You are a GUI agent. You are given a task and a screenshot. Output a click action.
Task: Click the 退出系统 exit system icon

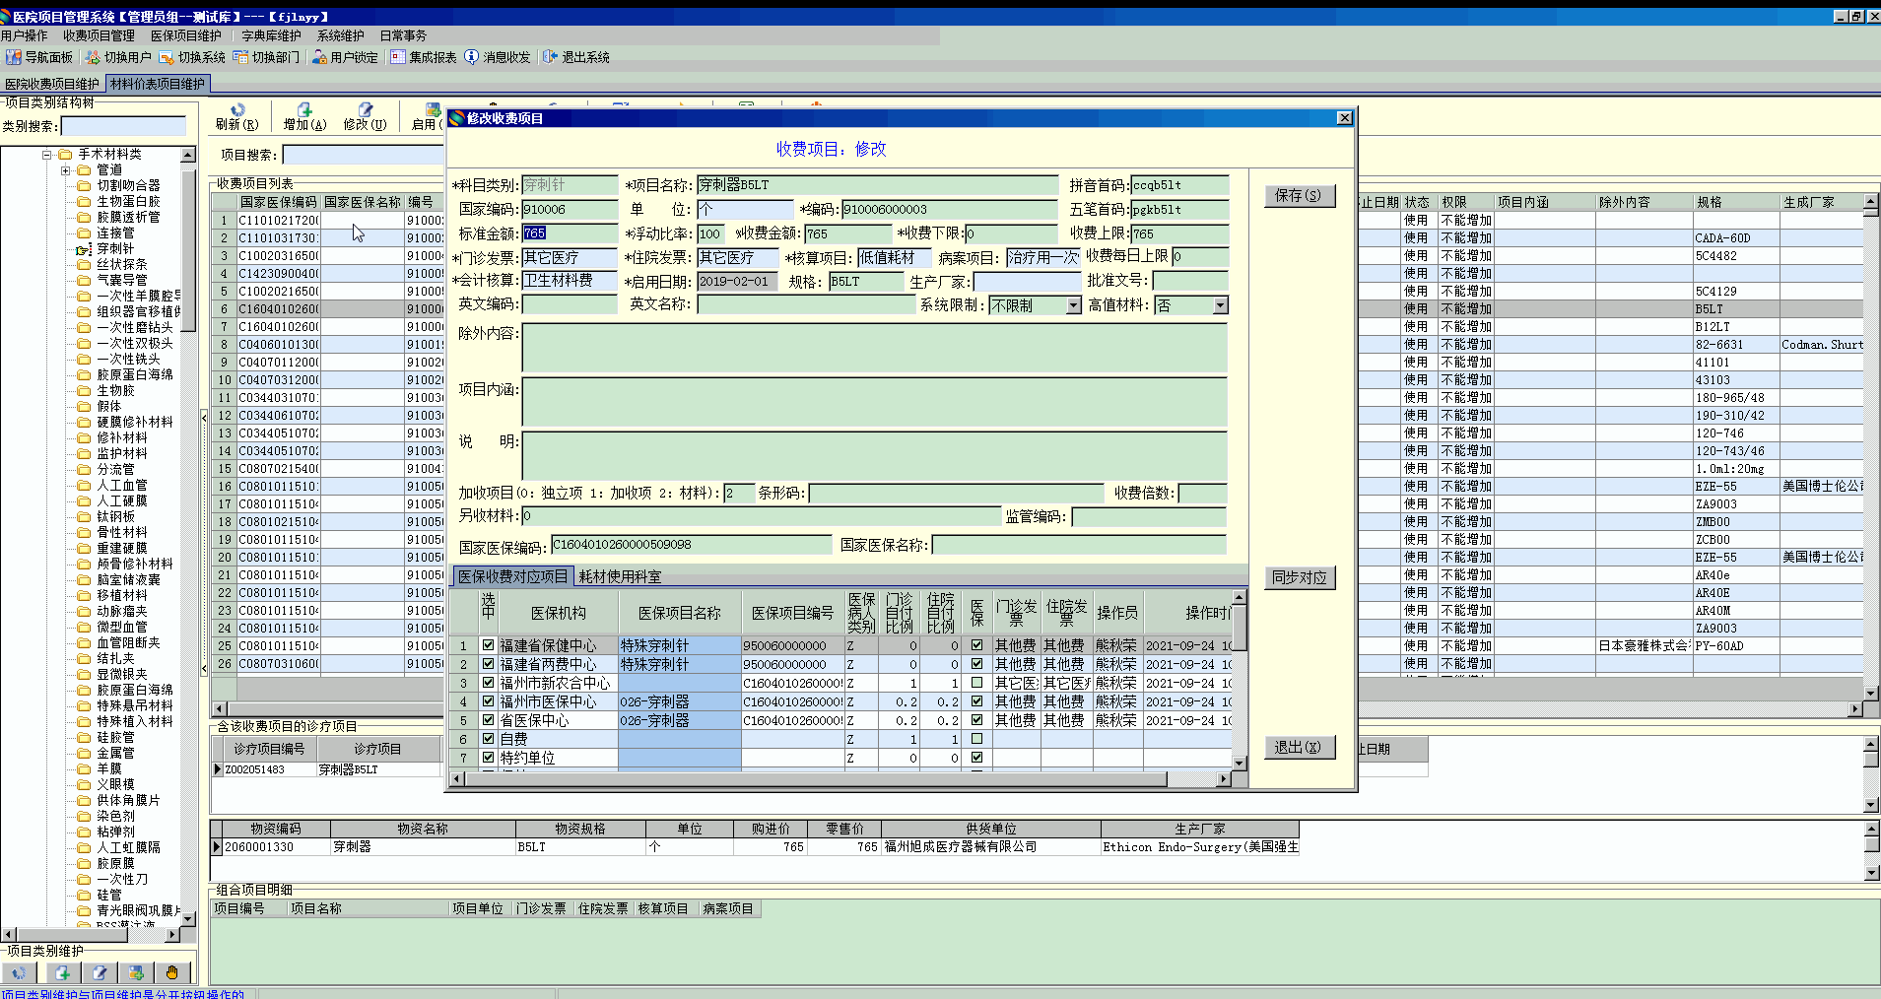pyautogui.click(x=551, y=57)
